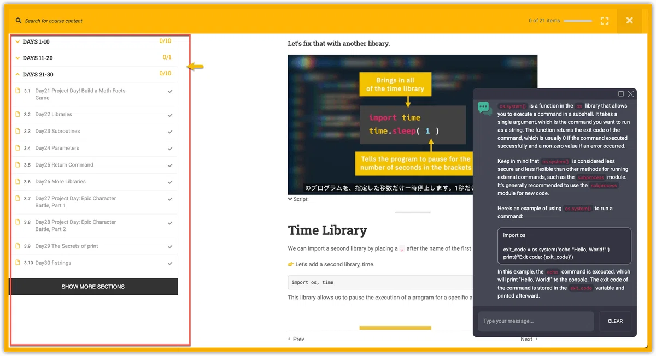Click the import os chat code block

564,246
